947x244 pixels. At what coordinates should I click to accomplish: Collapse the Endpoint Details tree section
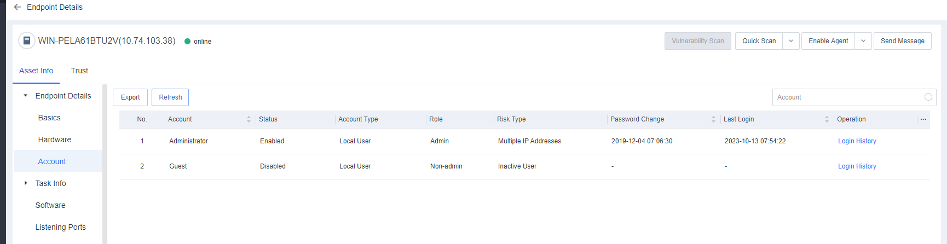tap(26, 96)
